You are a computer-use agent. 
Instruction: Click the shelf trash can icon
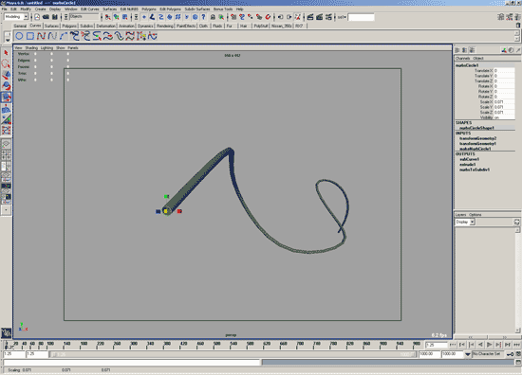518,26
